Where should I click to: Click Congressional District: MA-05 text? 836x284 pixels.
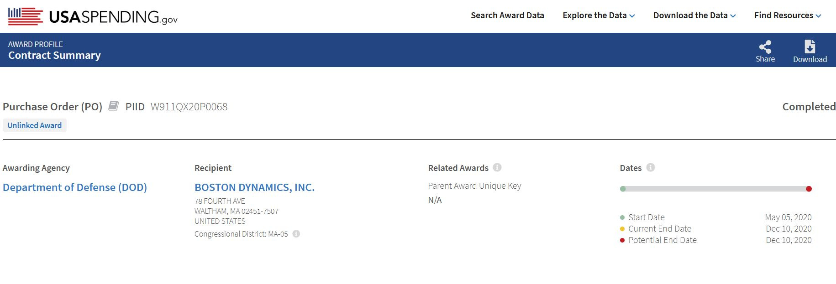tap(241, 234)
